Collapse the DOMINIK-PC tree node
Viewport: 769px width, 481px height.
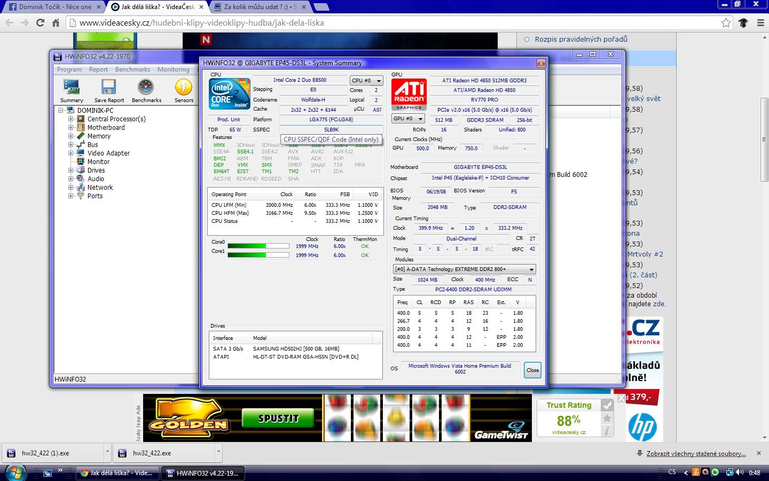61,111
